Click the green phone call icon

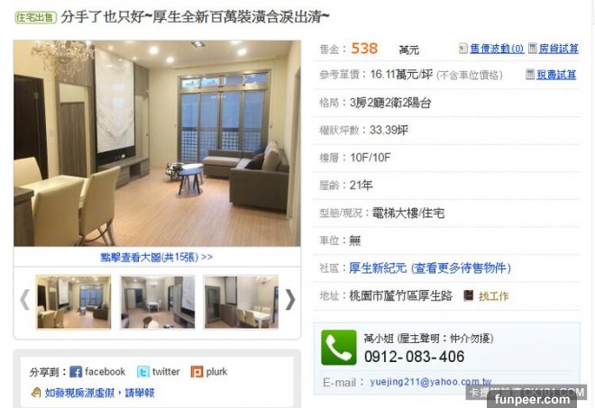[338, 348]
